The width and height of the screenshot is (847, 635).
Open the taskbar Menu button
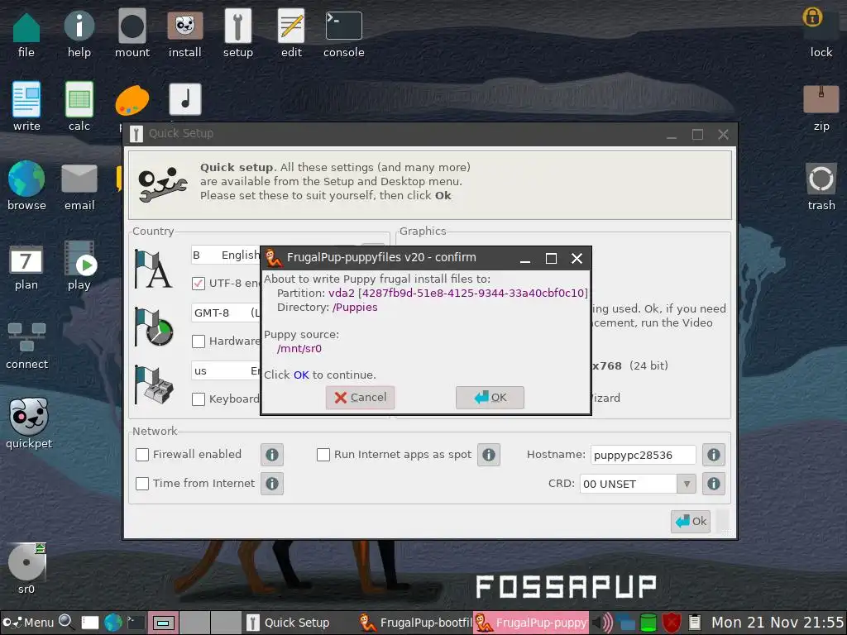[28, 623]
